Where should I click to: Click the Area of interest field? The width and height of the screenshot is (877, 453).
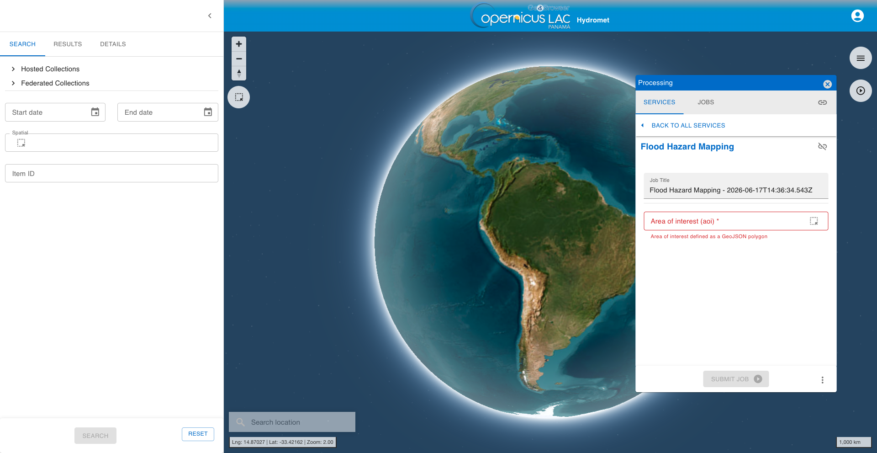pos(736,221)
